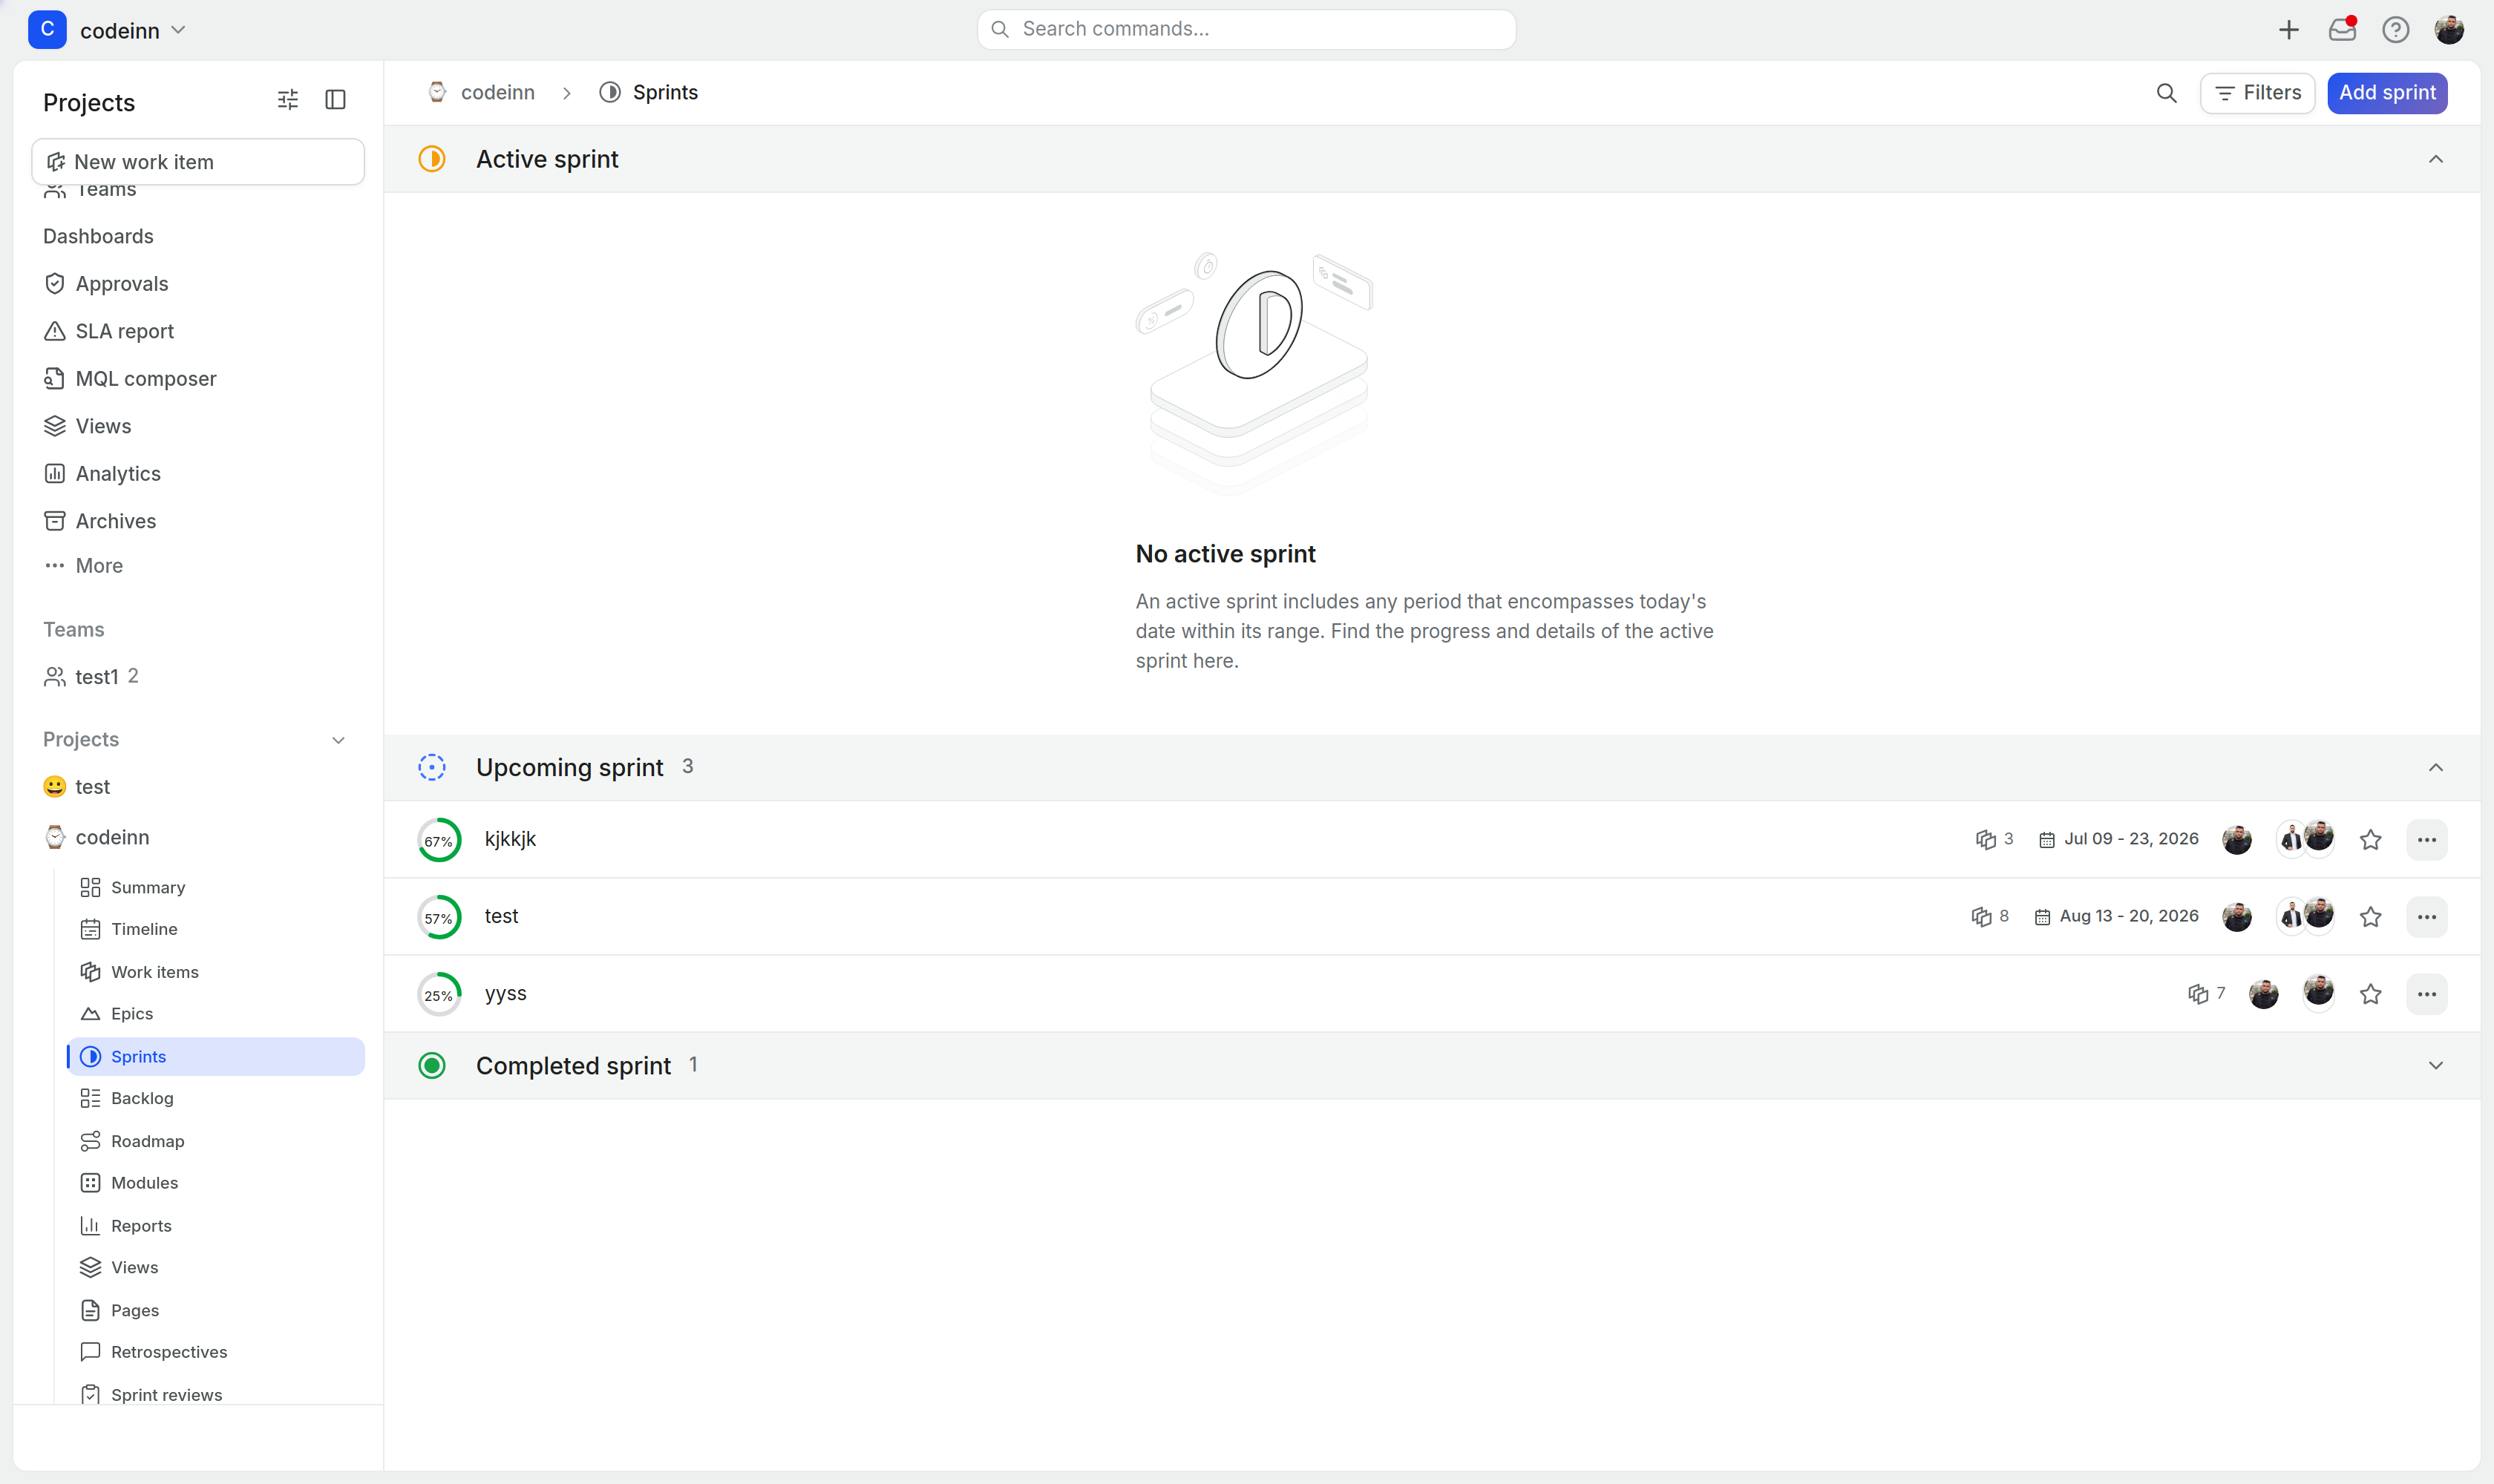
Task: Click the work items count on kjkkjk
Action: click(x=1994, y=839)
